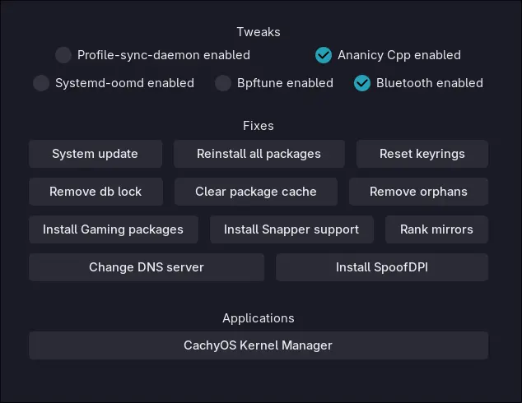The image size is (522, 403).
Task: Uncheck Bluetooth enabled option
Action: [x=362, y=83]
